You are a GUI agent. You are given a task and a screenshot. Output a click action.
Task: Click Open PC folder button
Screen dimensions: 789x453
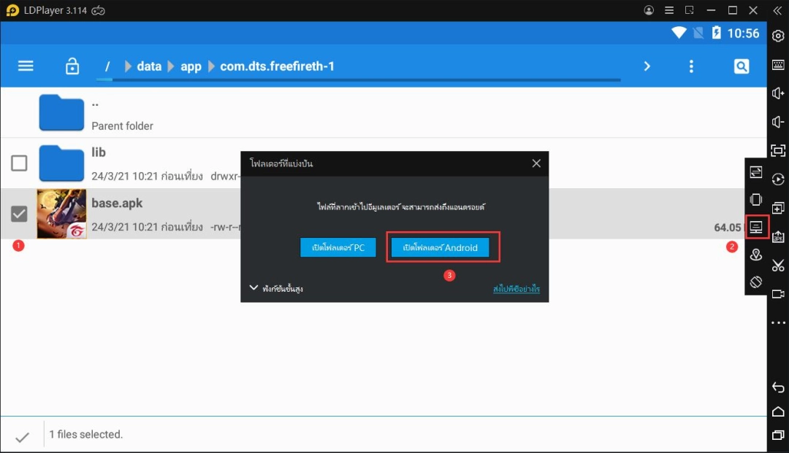pyautogui.click(x=338, y=248)
